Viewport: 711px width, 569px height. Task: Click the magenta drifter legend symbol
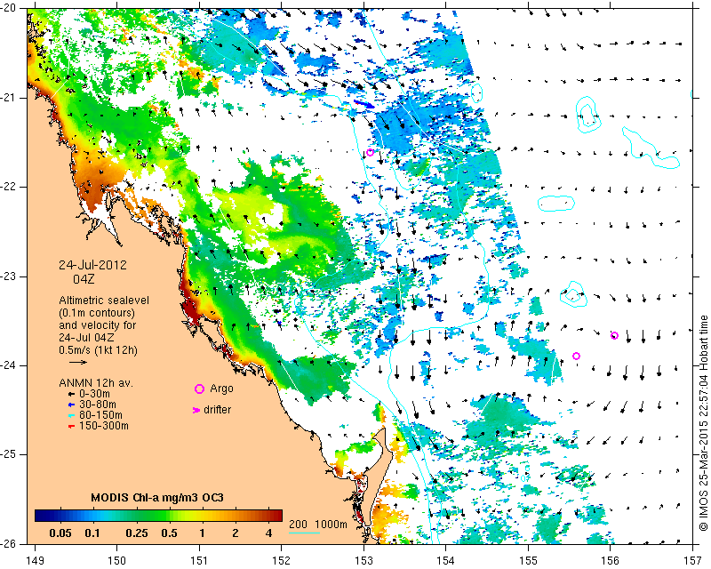point(196,410)
